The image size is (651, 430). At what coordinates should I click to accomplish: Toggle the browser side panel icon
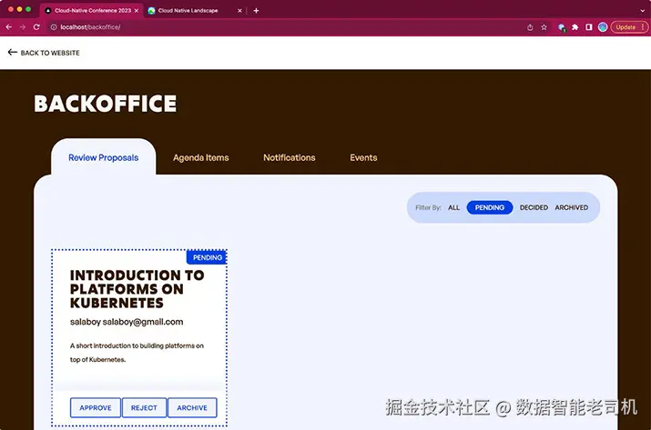589,27
